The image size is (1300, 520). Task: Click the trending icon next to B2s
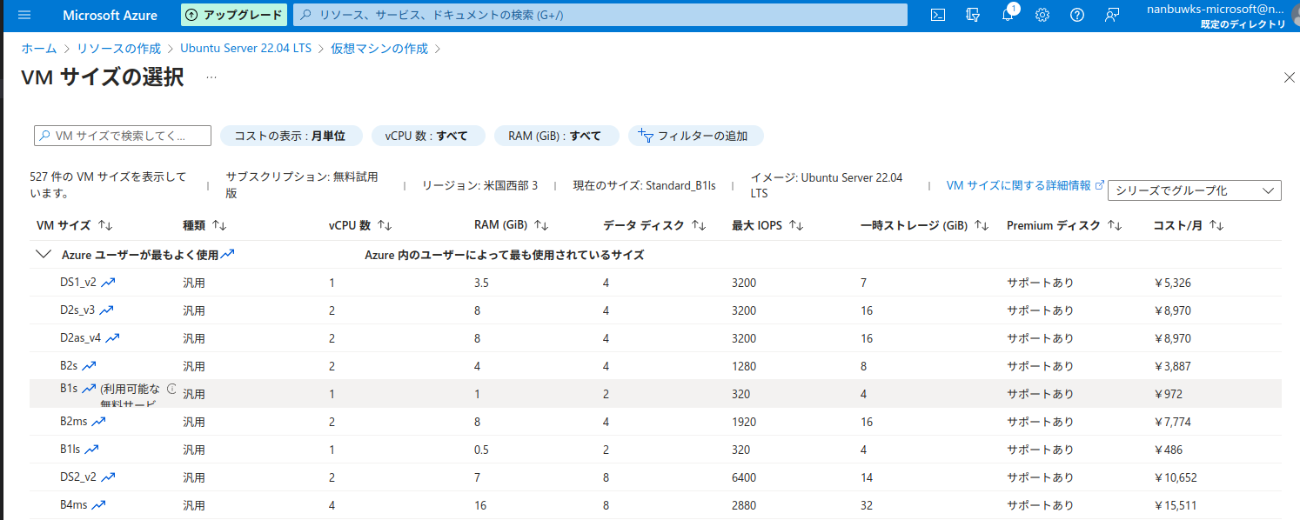pos(89,366)
